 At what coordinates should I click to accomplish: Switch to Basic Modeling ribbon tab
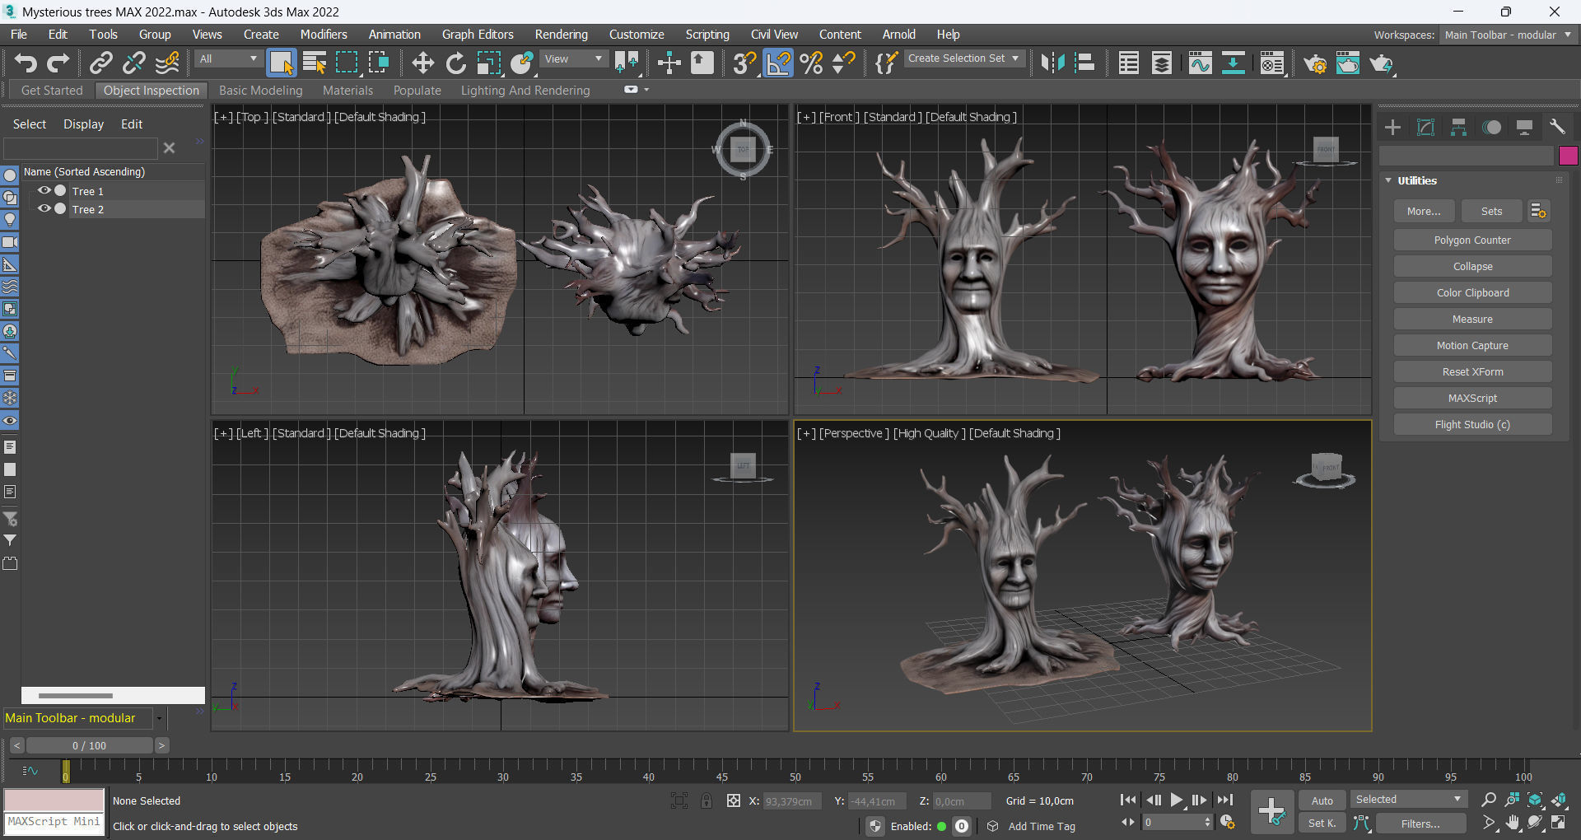coord(261,91)
